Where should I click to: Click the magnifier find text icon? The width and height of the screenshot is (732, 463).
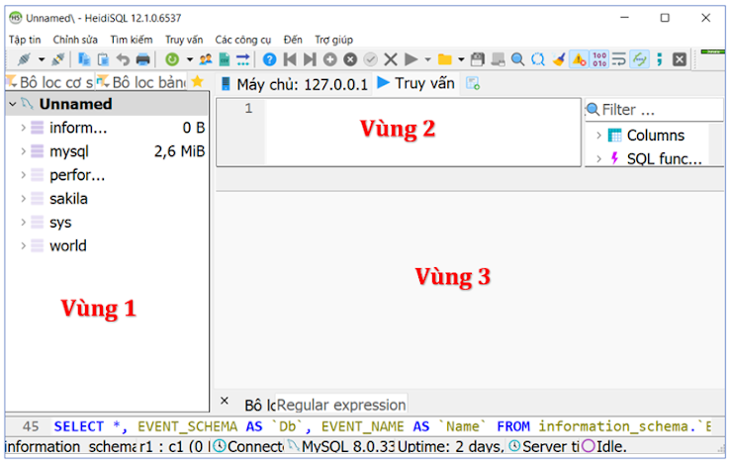[517, 59]
